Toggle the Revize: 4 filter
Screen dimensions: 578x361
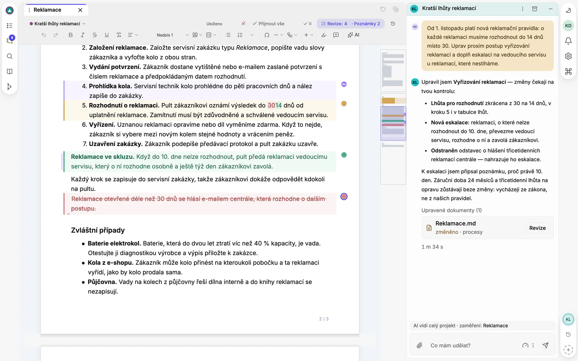click(x=334, y=24)
